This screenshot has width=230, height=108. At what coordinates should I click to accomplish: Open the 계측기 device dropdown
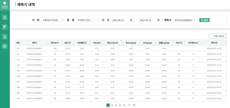184,20
